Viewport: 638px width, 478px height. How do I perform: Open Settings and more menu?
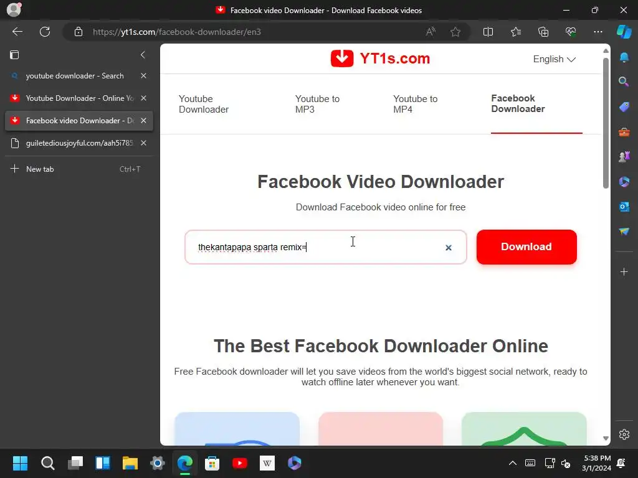tap(598, 32)
